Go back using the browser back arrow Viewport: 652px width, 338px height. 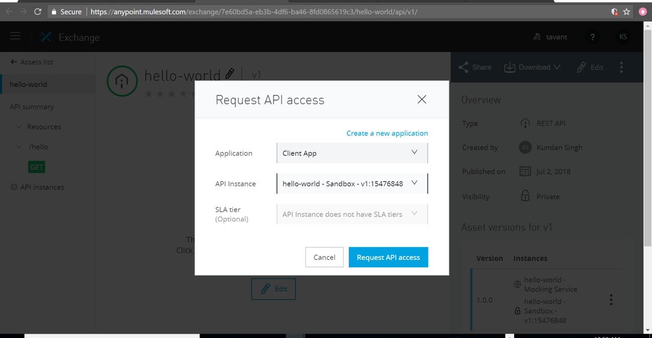(x=9, y=12)
